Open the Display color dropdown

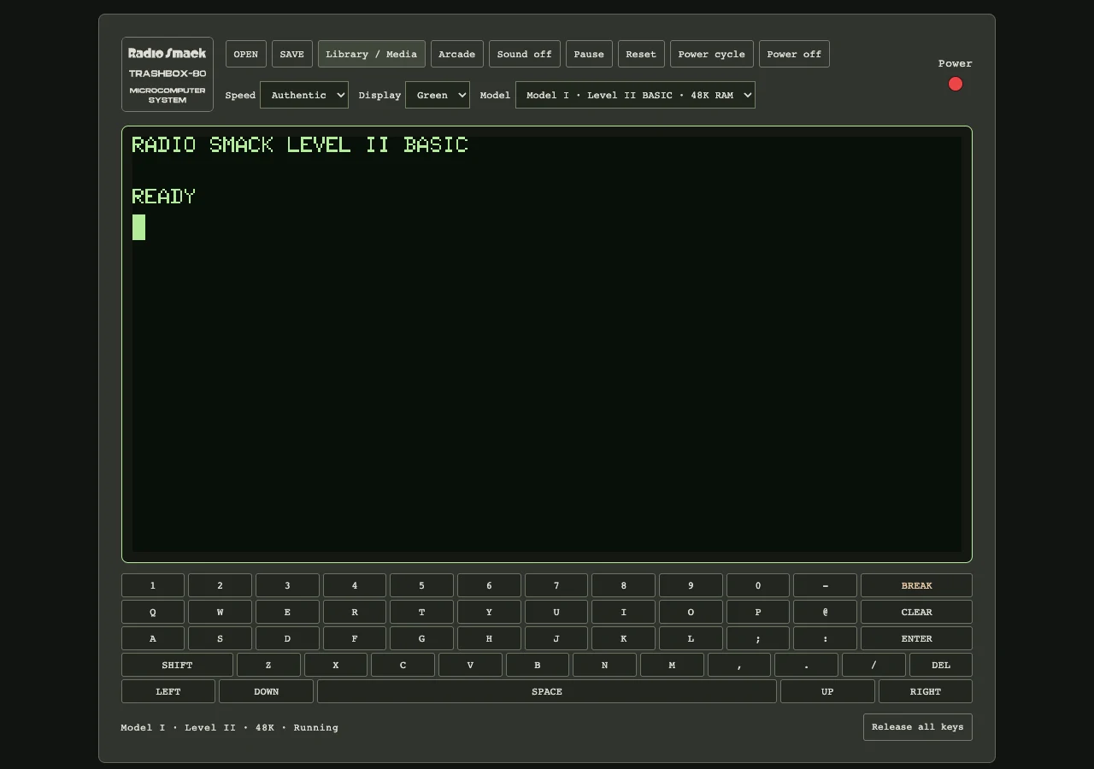[438, 95]
